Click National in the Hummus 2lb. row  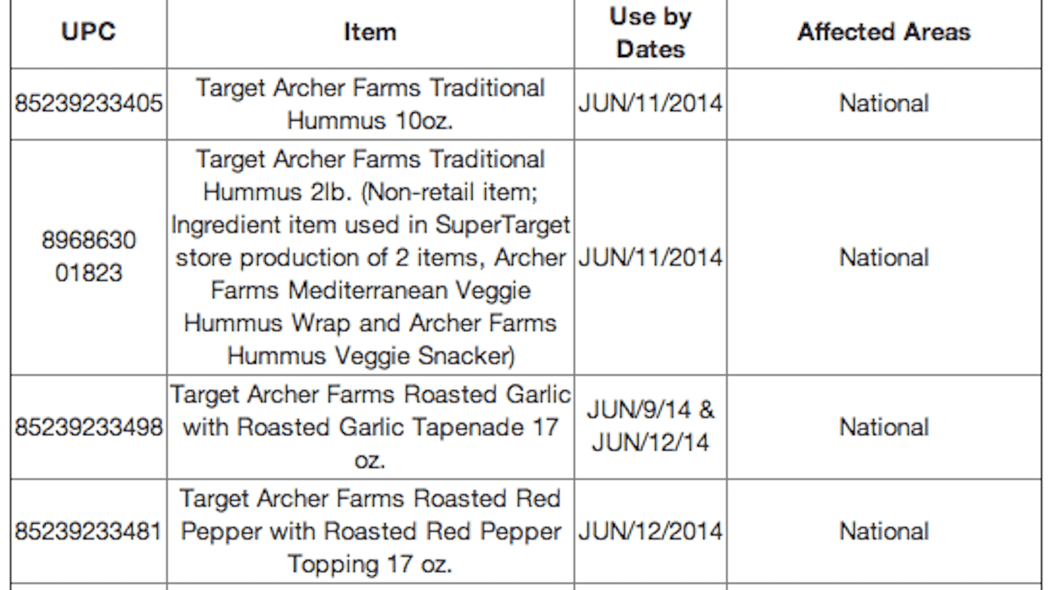(x=884, y=257)
